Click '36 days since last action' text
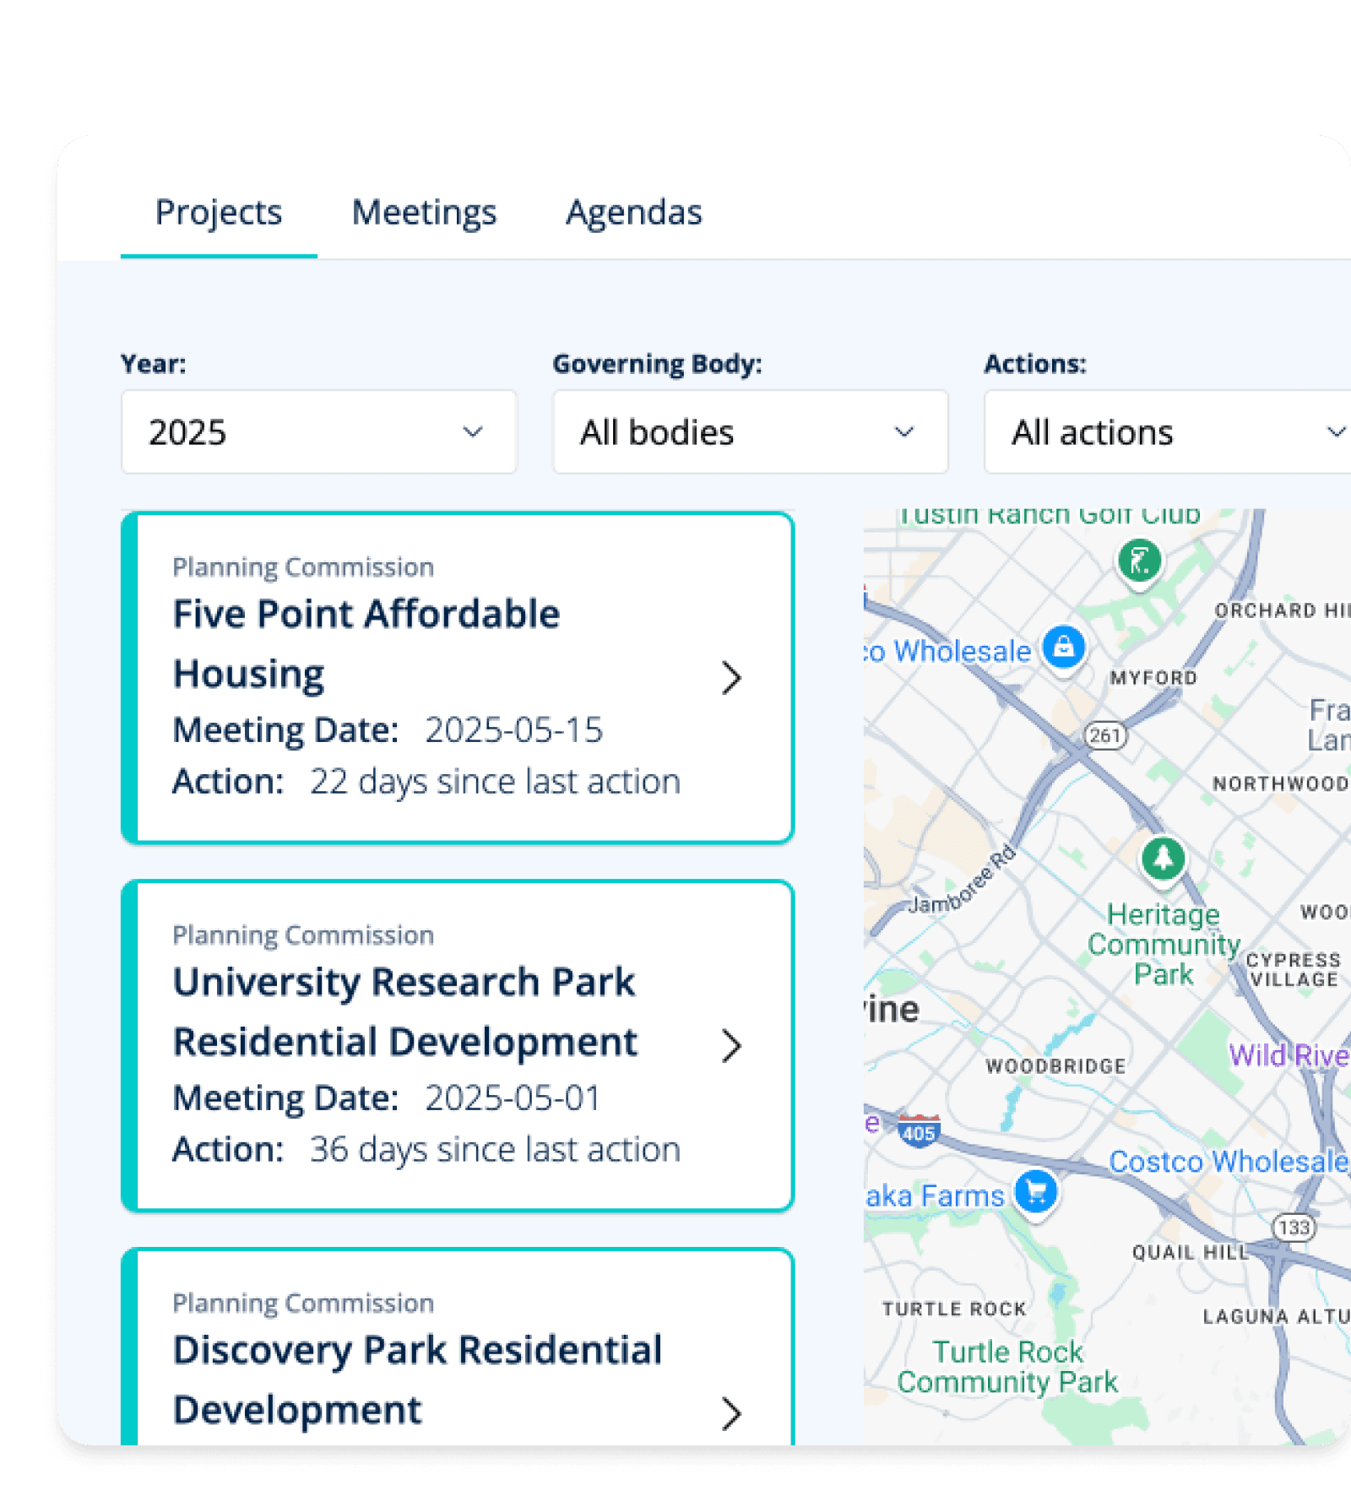 (x=495, y=1150)
